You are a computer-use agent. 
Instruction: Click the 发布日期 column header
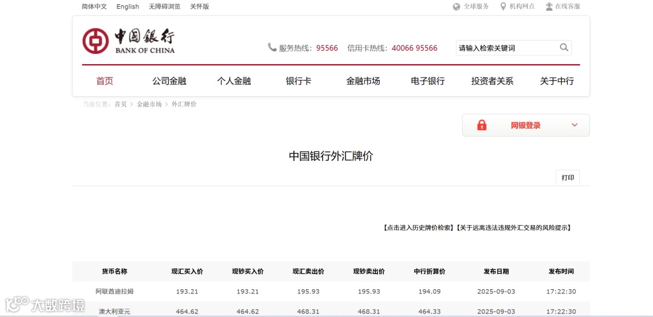496,271
